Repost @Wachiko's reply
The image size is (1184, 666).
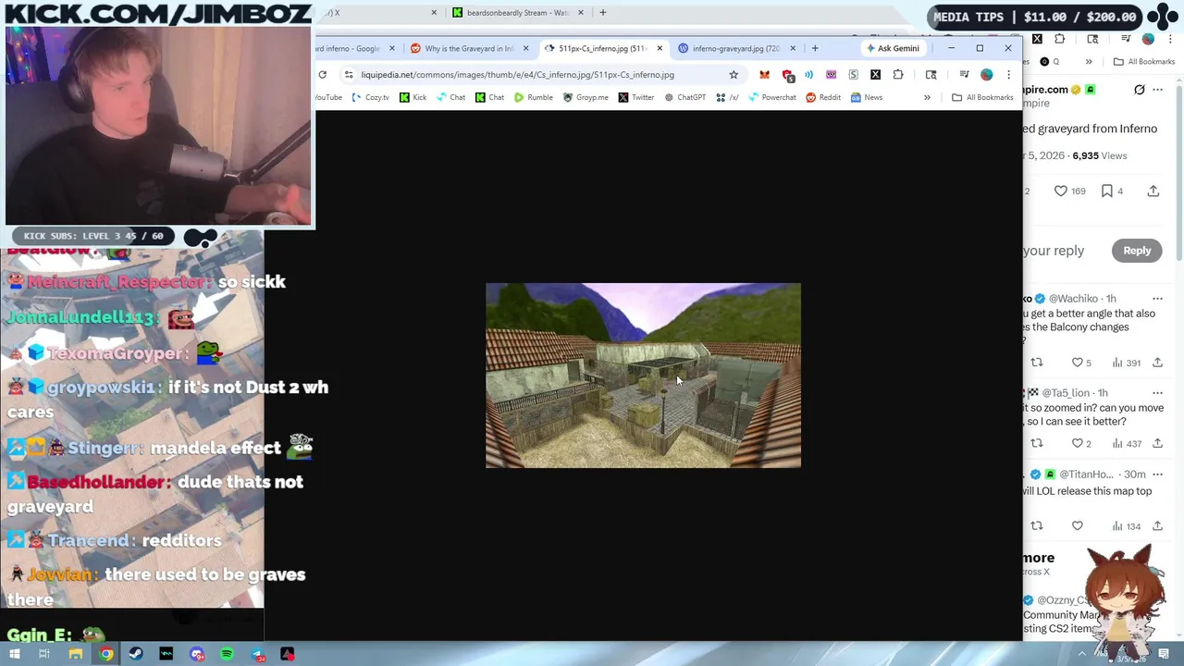(1037, 363)
